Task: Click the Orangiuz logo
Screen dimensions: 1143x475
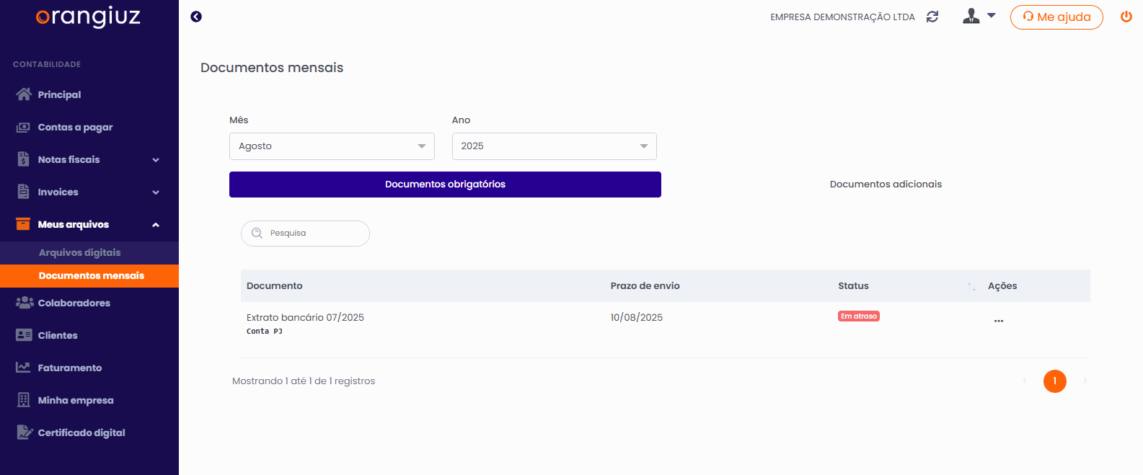Action: tap(88, 17)
